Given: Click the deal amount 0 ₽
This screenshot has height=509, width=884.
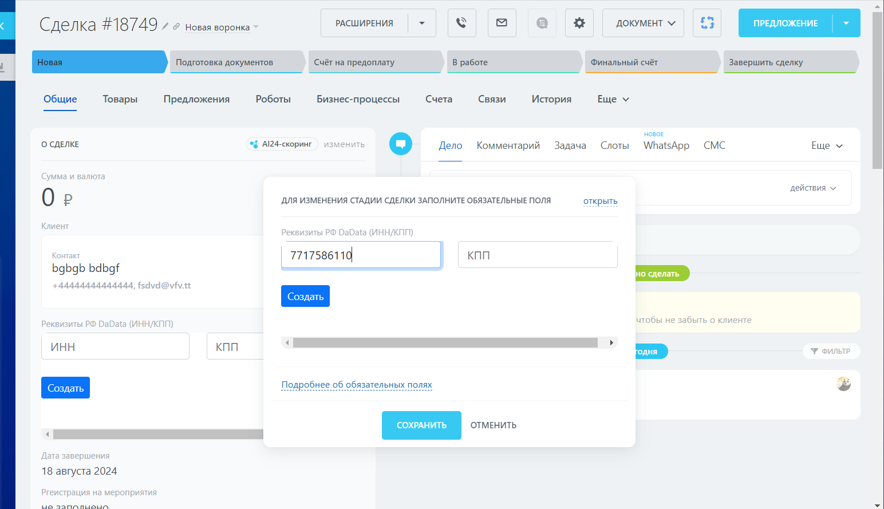Looking at the screenshot, I should click(57, 198).
